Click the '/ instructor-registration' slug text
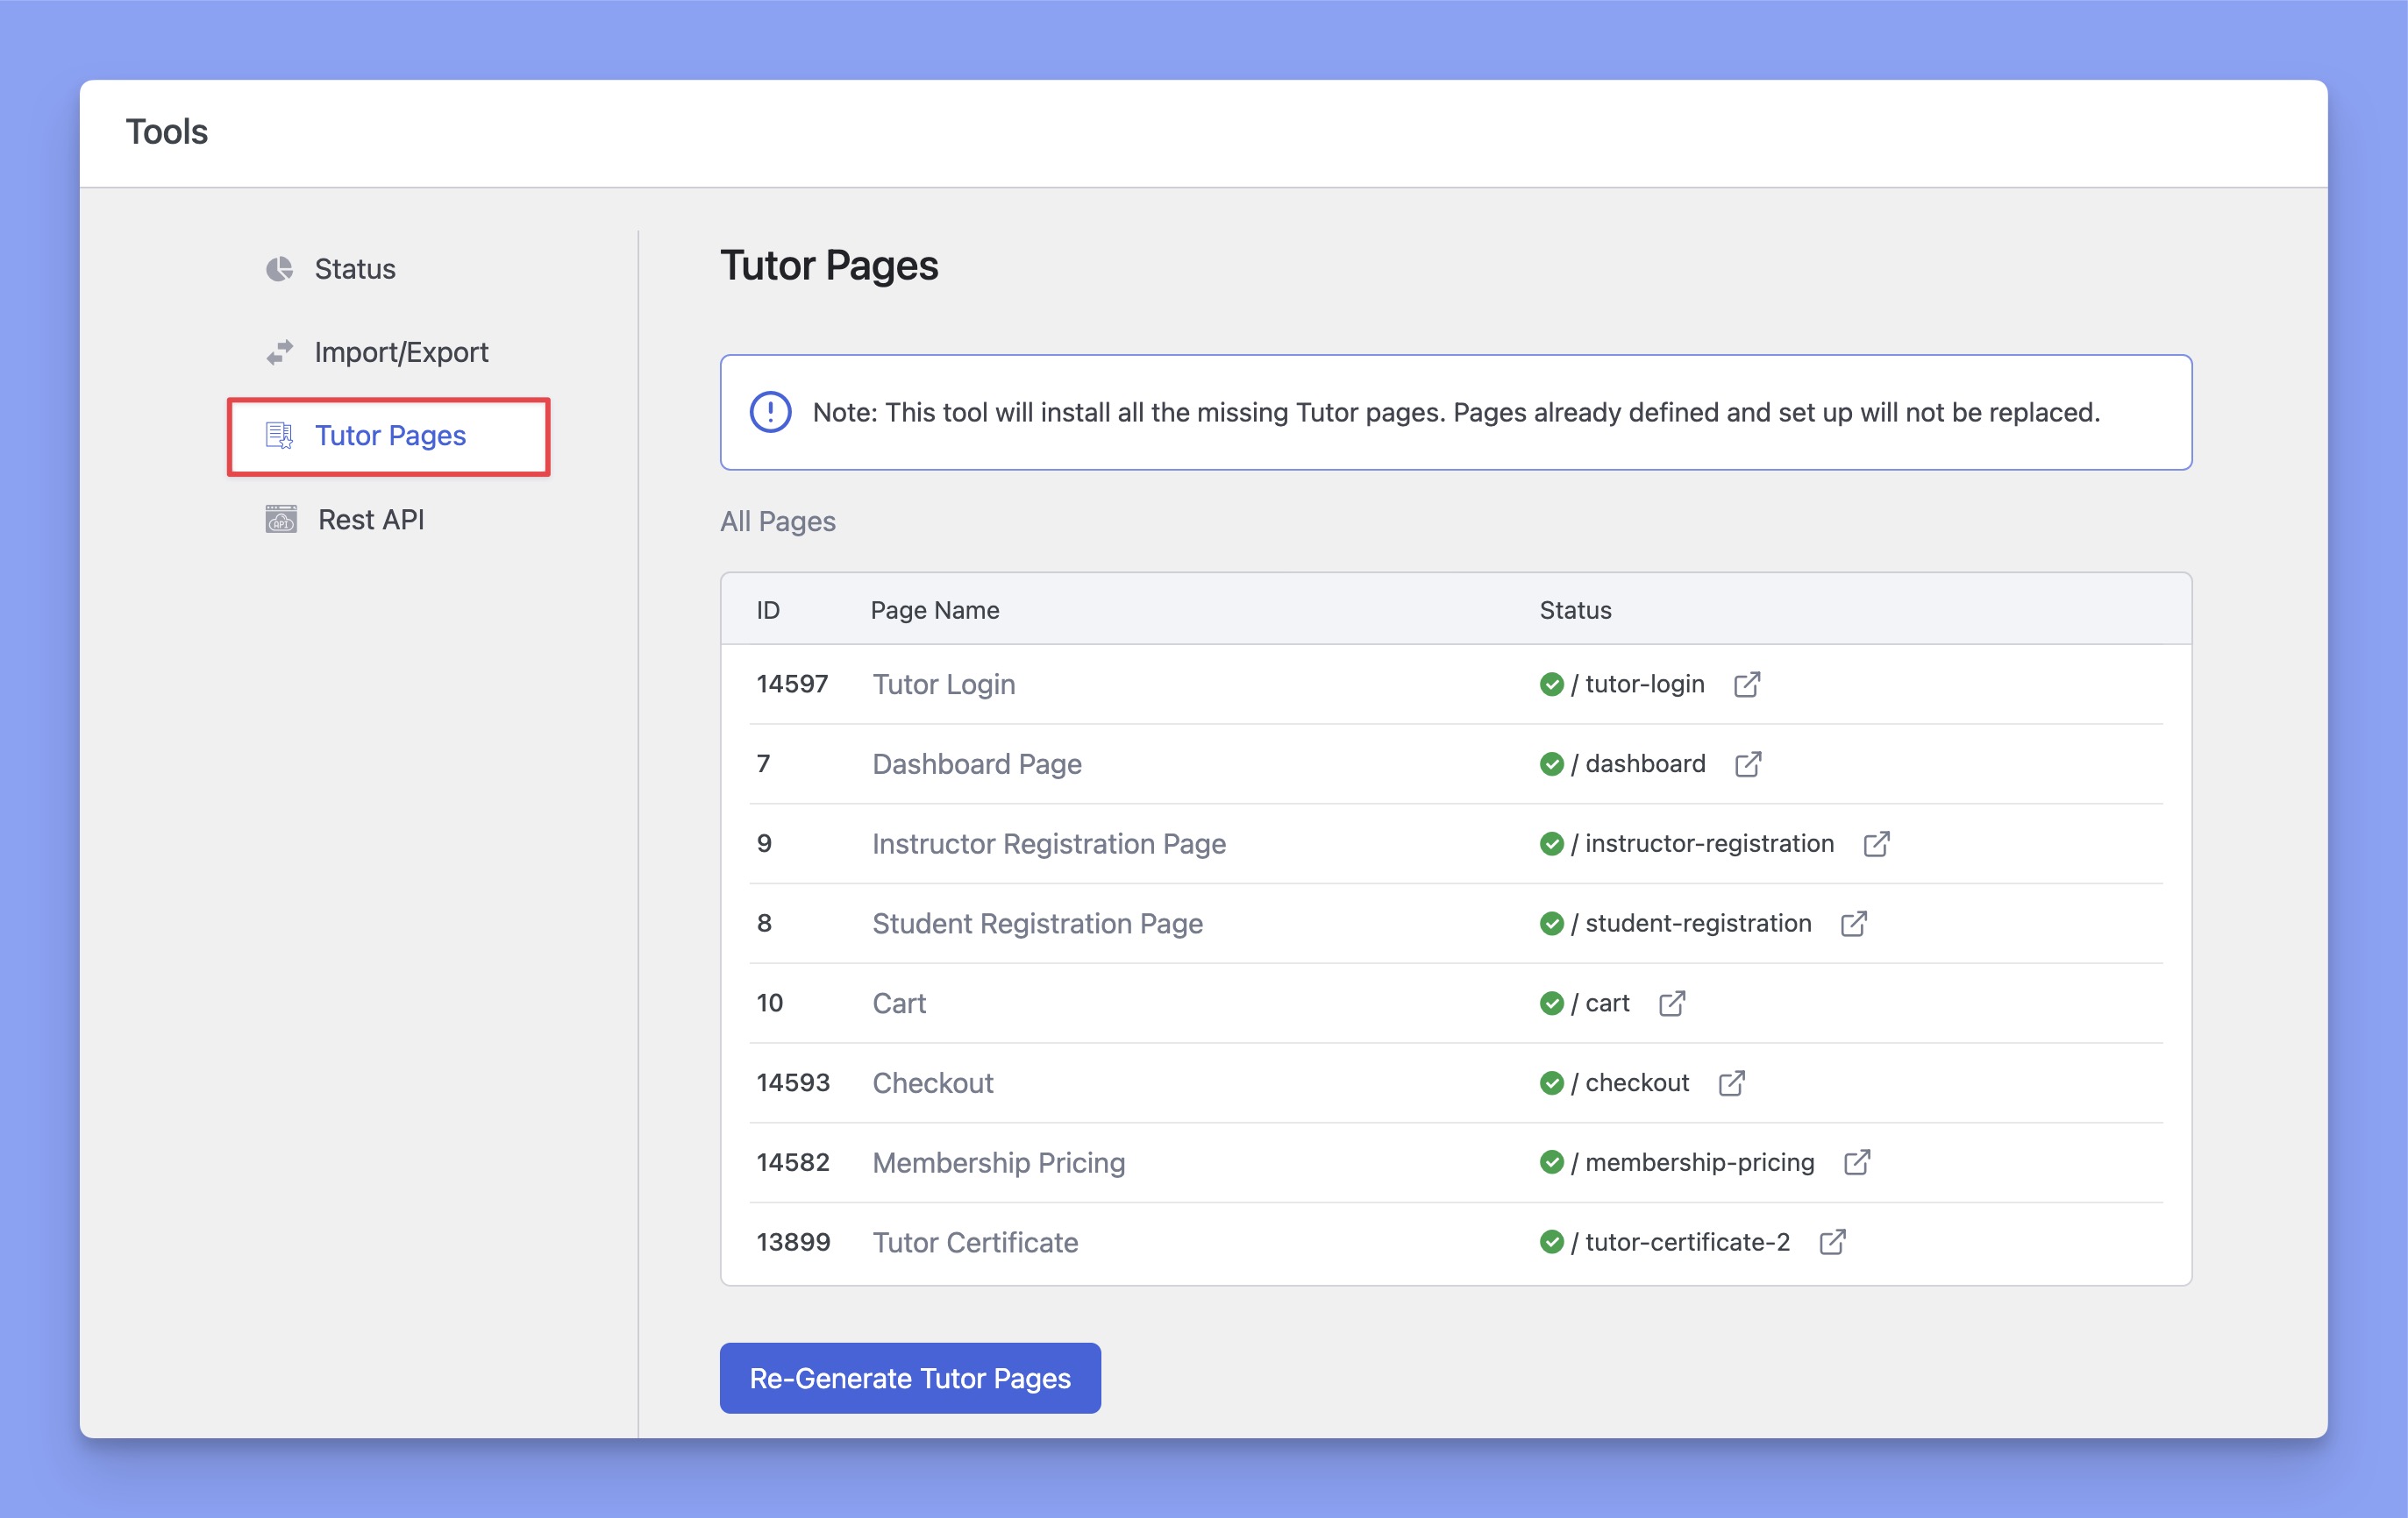Viewport: 2408px width, 1518px height. pos(1702,843)
